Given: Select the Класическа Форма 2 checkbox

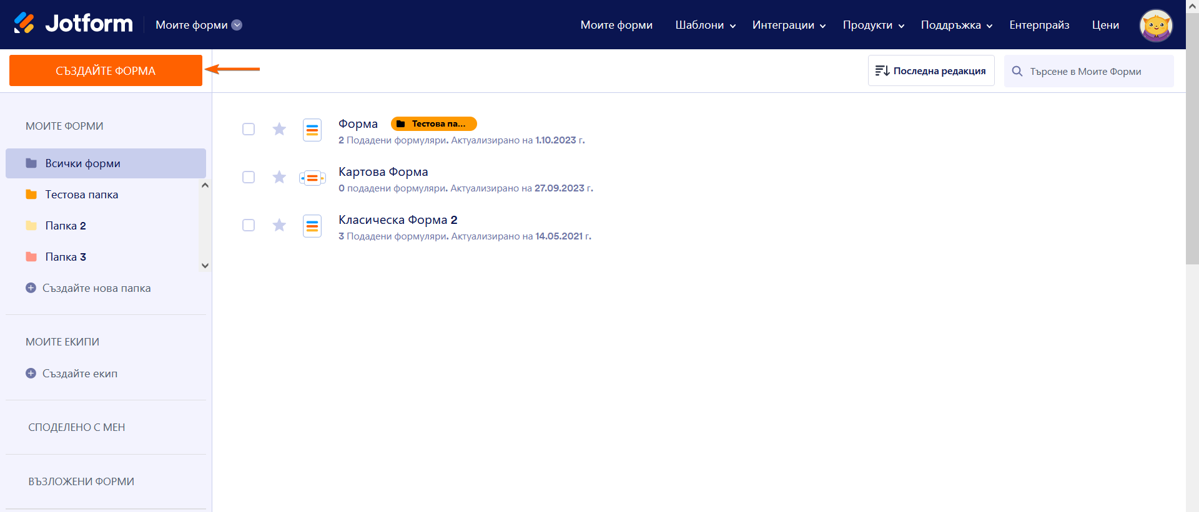Looking at the screenshot, I should [x=249, y=225].
